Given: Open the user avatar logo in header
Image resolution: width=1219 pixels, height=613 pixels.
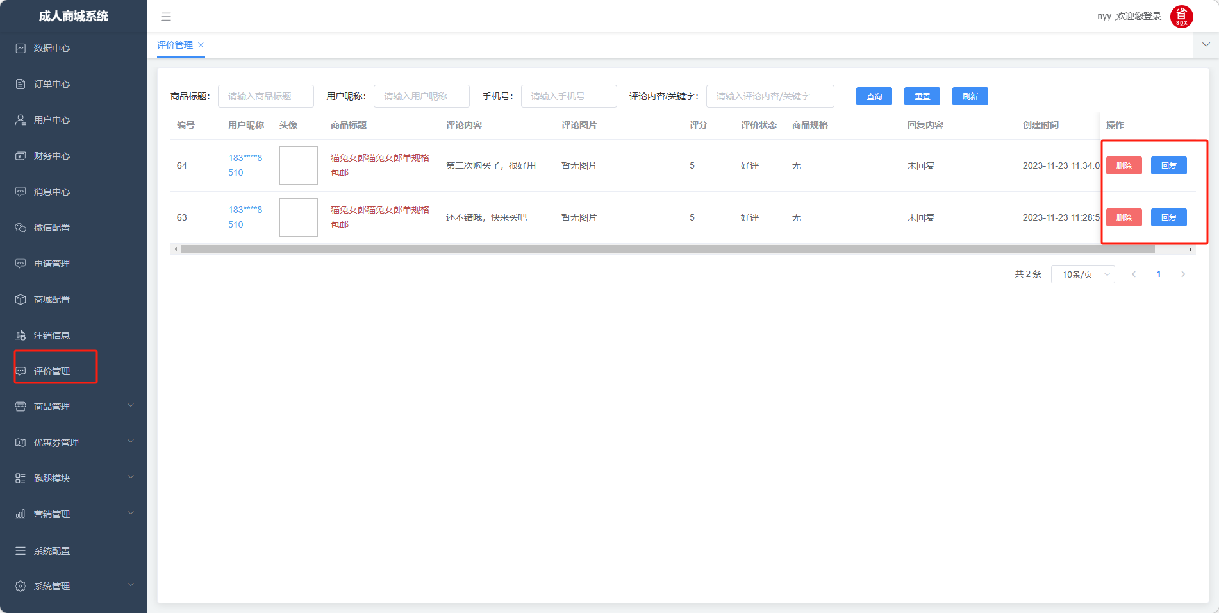Looking at the screenshot, I should (x=1181, y=17).
